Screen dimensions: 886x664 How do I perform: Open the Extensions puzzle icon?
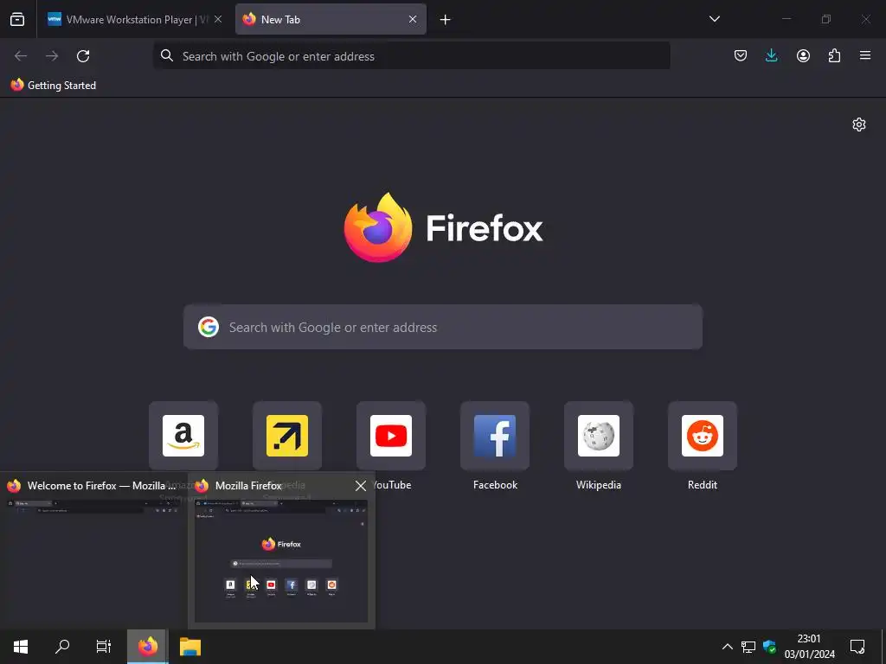pyautogui.click(x=834, y=55)
